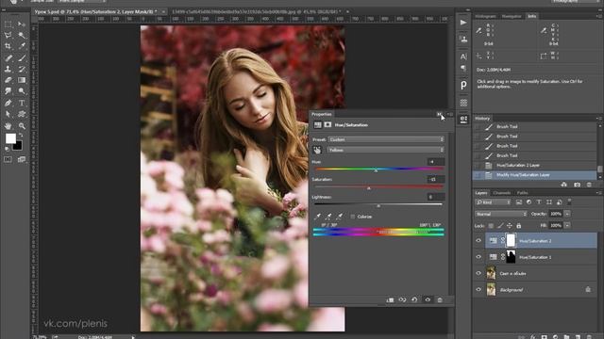Open the History panel menu

[x=598, y=119]
